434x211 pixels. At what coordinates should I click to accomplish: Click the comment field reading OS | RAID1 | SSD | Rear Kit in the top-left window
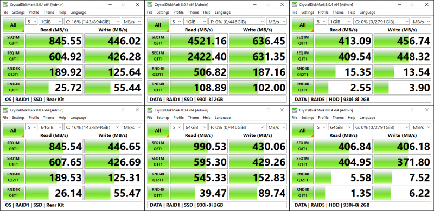[x=73, y=99]
